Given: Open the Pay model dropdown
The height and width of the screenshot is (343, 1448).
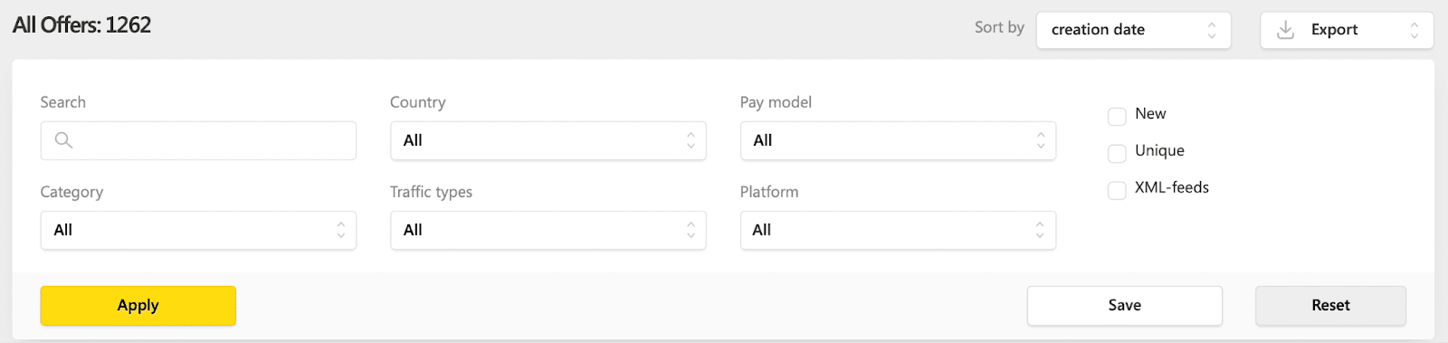Looking at the screenshot, I should (898, 140).
